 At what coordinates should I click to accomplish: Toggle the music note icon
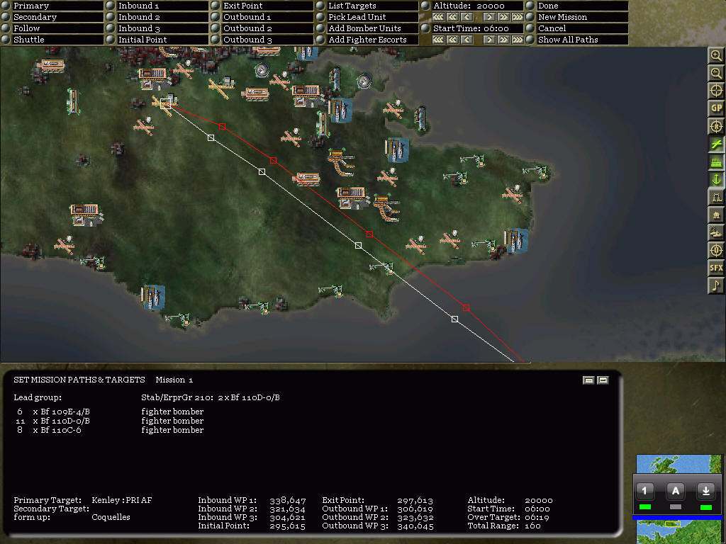click(716, 285)
